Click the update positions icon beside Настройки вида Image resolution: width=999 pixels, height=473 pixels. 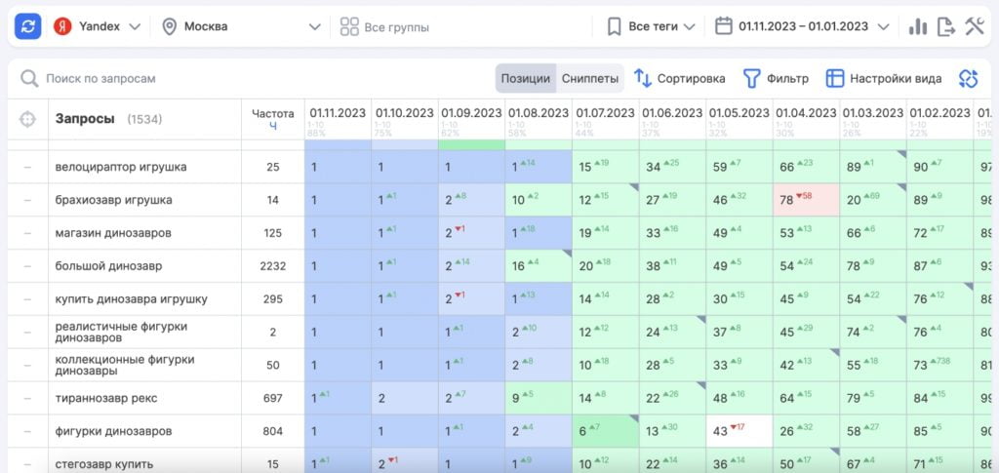click(968, 79)
